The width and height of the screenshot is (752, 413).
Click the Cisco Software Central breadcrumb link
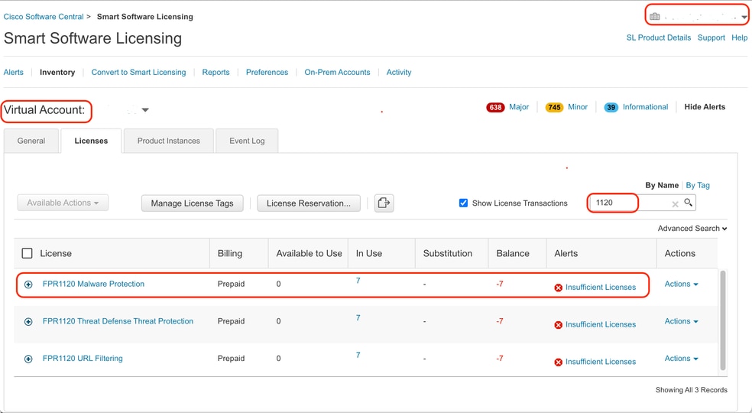(x=44, y=16)
